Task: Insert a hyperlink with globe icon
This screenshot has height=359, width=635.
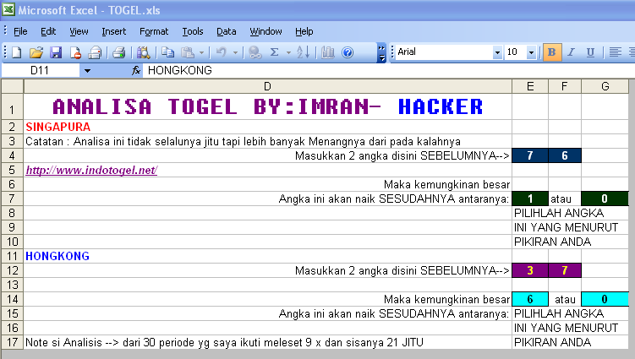Action: click(x=255, y=52)
